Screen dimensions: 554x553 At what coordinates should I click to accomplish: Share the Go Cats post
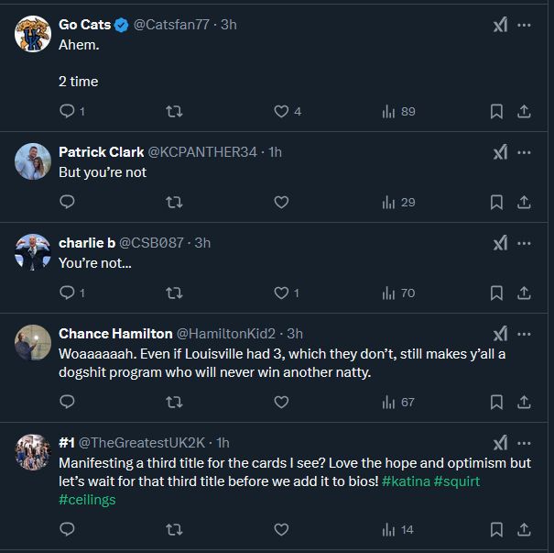point(524,112)
